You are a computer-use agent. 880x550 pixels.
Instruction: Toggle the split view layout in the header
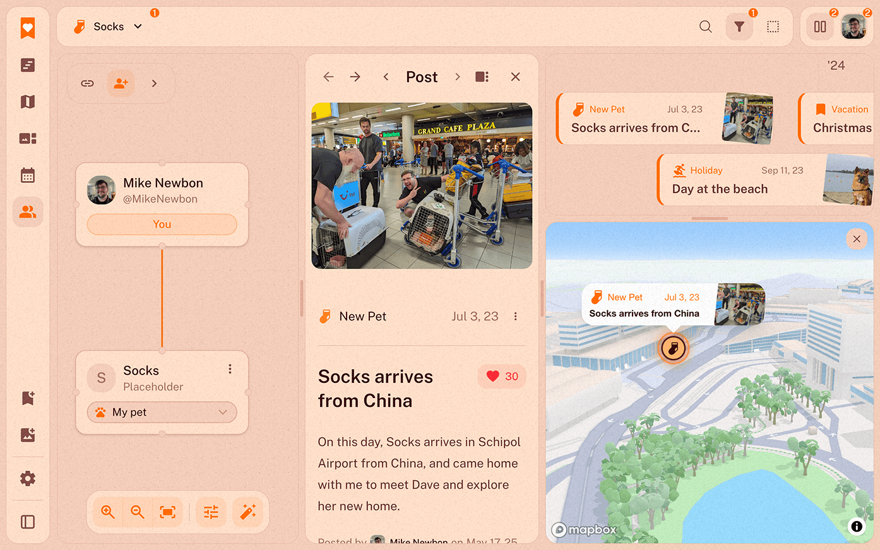point(819,26)
